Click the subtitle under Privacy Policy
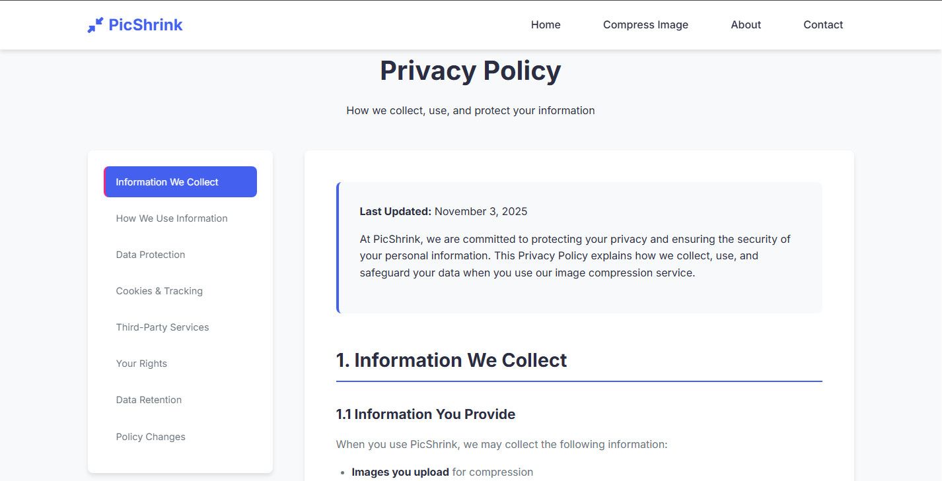 [470, 111]
